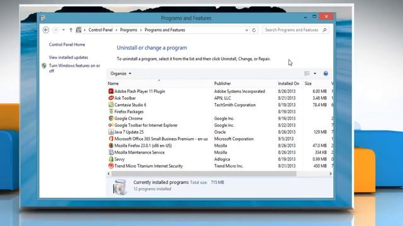Expand the view options dropdown arrow
This screenshot has height=226, width=403.
coord(315,73)
